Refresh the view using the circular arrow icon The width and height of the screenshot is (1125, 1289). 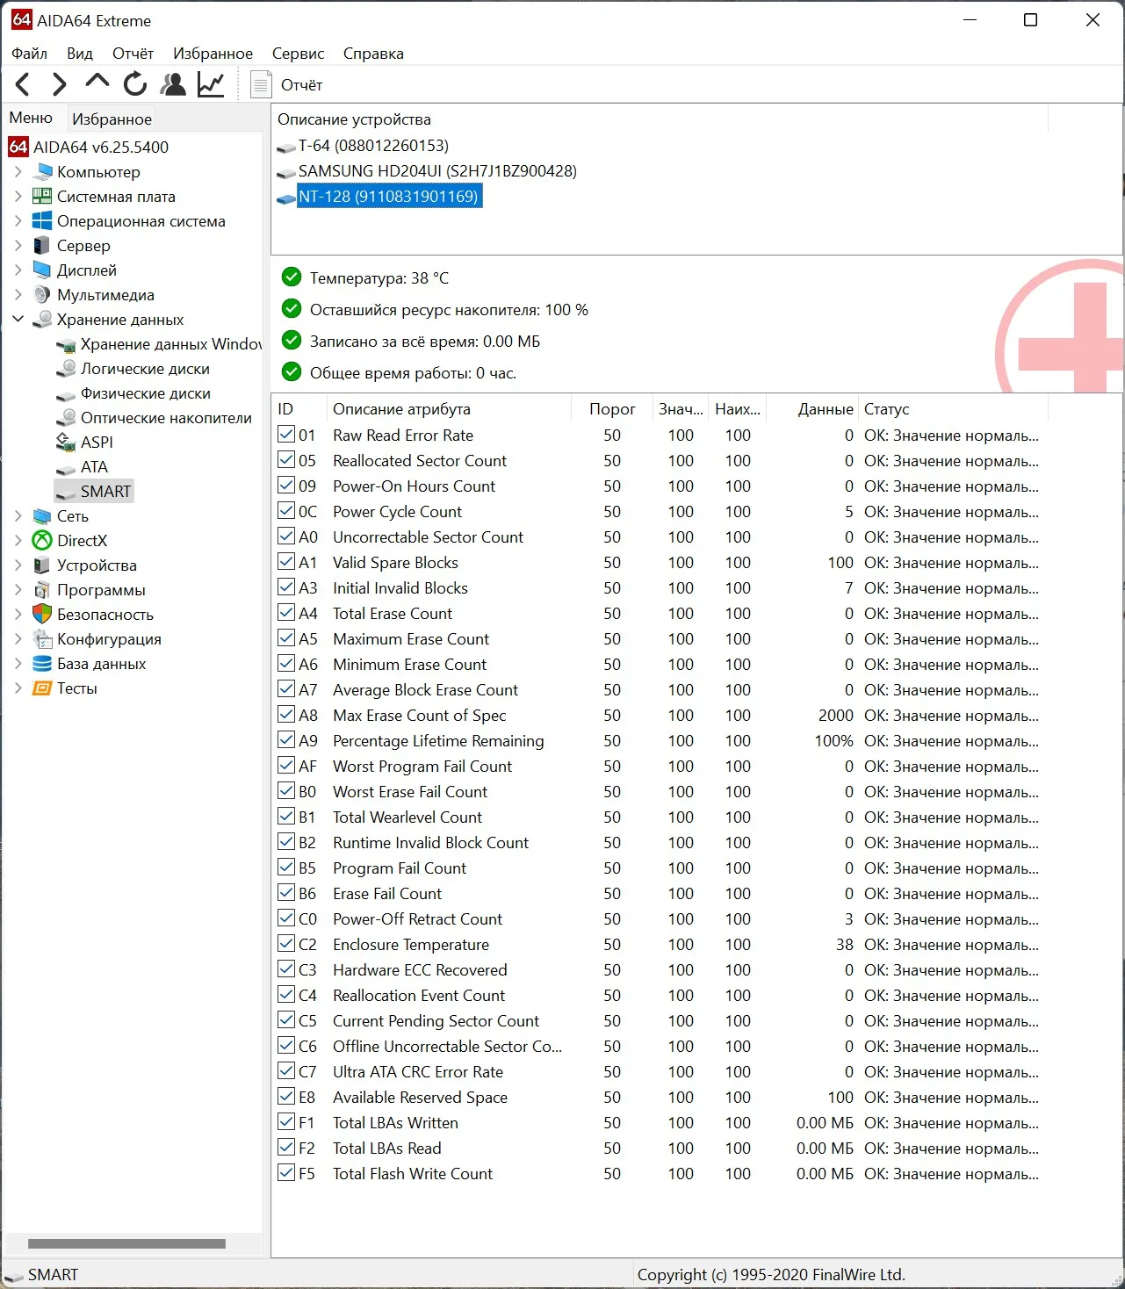(135, 84)
